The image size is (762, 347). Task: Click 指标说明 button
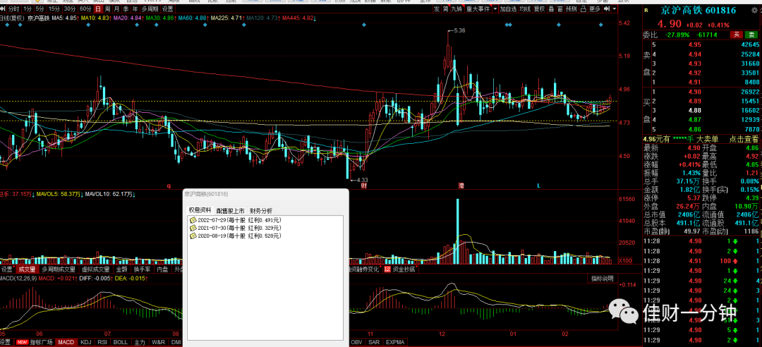coord(602,279)
